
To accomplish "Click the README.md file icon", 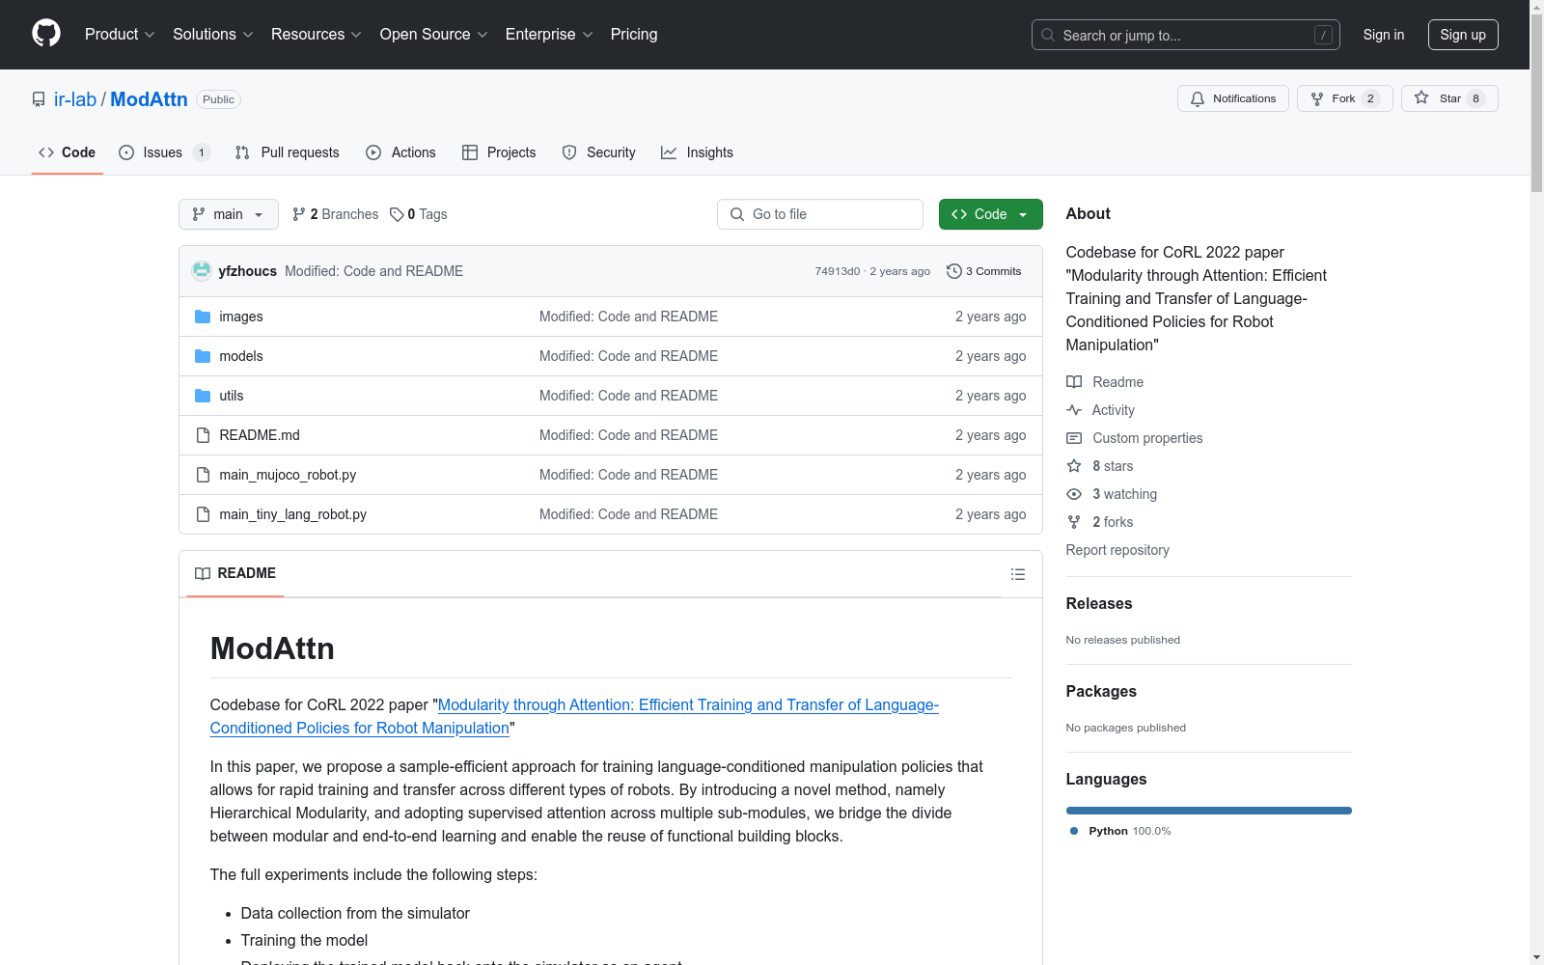I will tap(203, 435).
